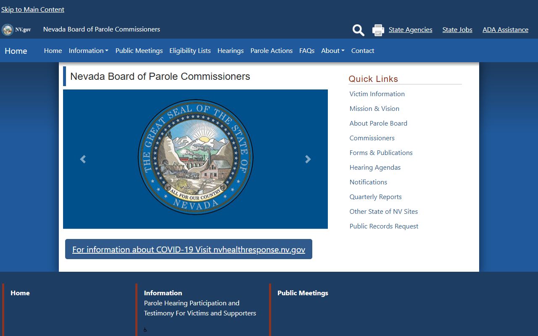
Task: Open Forms & Publications quick link
Action: (x=381, y=153)
